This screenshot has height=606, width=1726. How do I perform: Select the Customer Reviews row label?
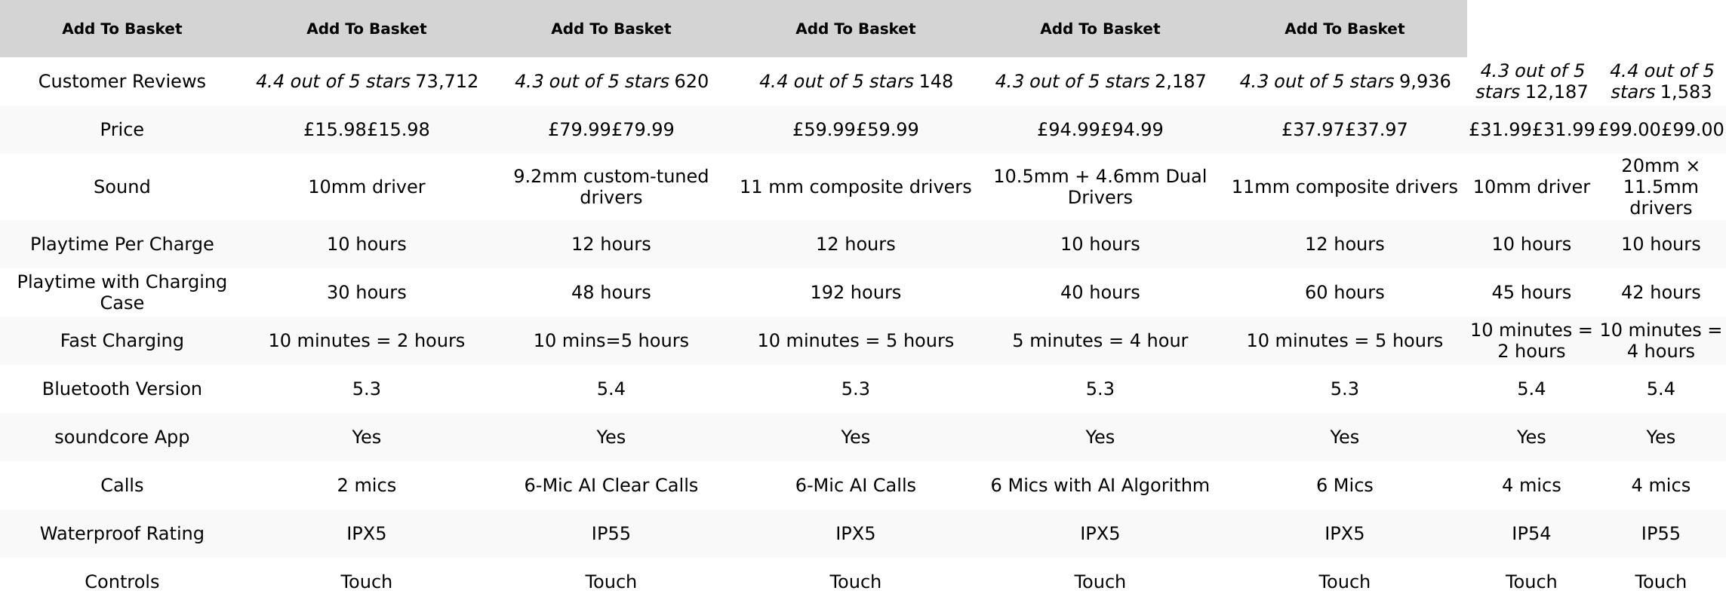click(122, 81)
